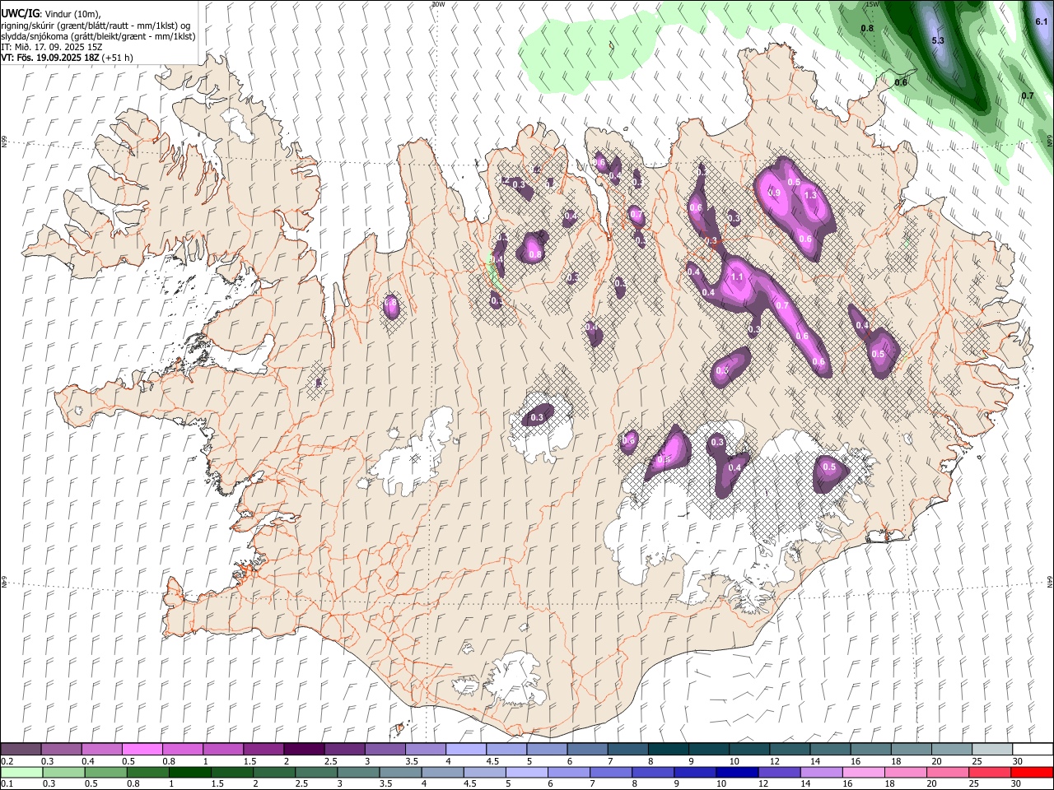
Task: Click the '0.9' snowfall value on the map
Action: [774, 193]
